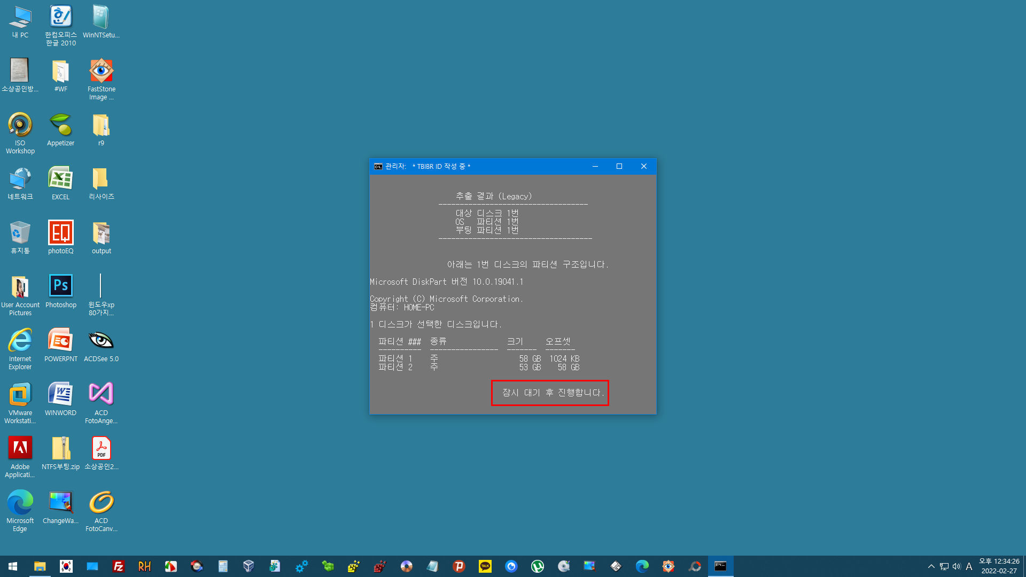Open the r9 folder
This screenshot has width=1026, height=577.
click(x=101, y=130)
